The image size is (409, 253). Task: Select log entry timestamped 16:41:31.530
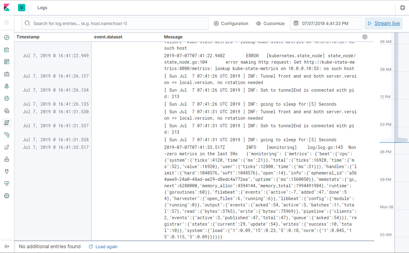point(56,111)
